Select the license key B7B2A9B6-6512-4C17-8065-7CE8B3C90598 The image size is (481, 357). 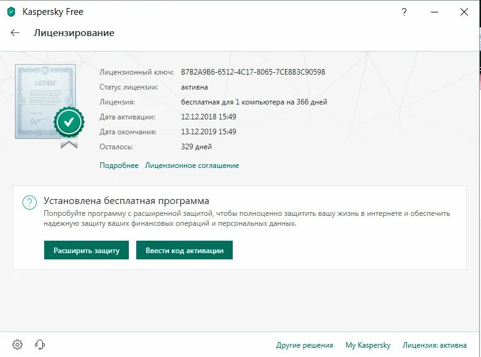tap(253, 72)
